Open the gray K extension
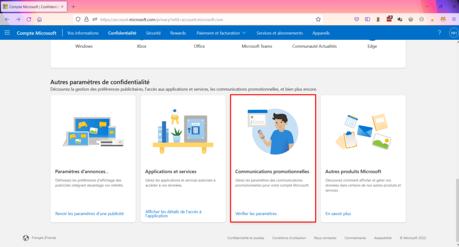Image resolution: width=459 pixels, height=247 pixels. (421, 19)
